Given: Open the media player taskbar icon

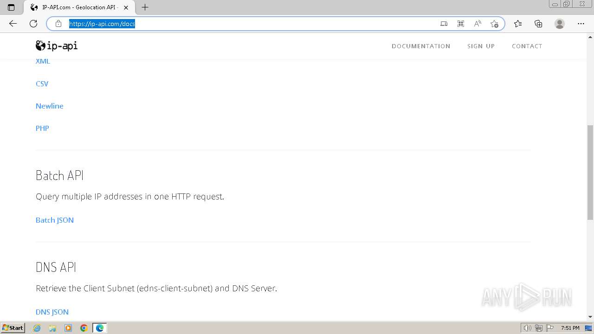Looking at the screenshot, I should point(68,328).
